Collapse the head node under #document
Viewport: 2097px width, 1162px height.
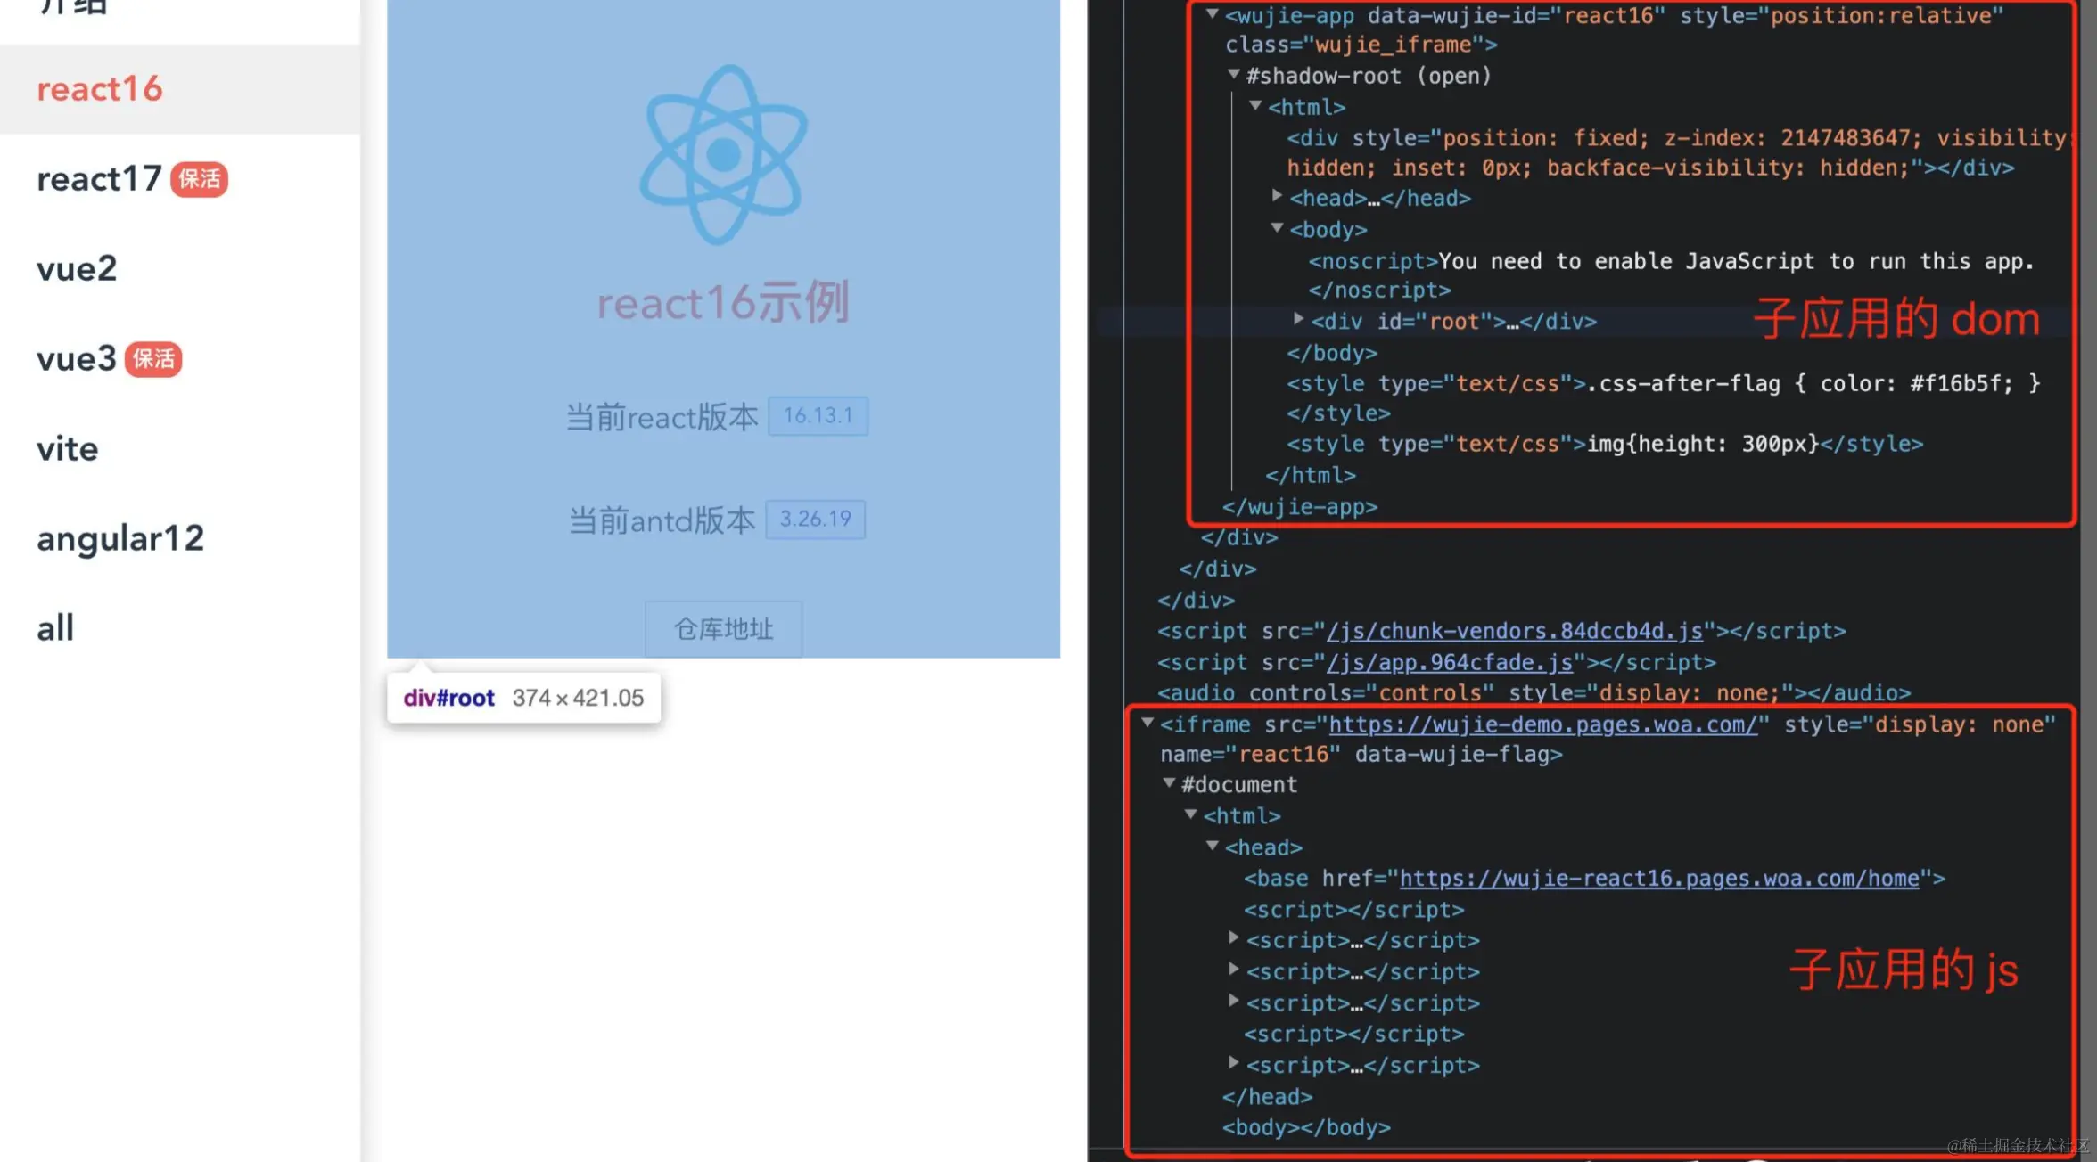tap(1213, 846)
